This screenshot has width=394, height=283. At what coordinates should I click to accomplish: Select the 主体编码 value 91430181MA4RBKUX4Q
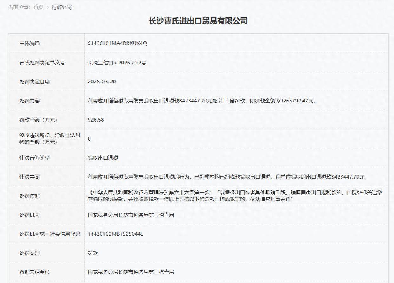tap(117, 43)
